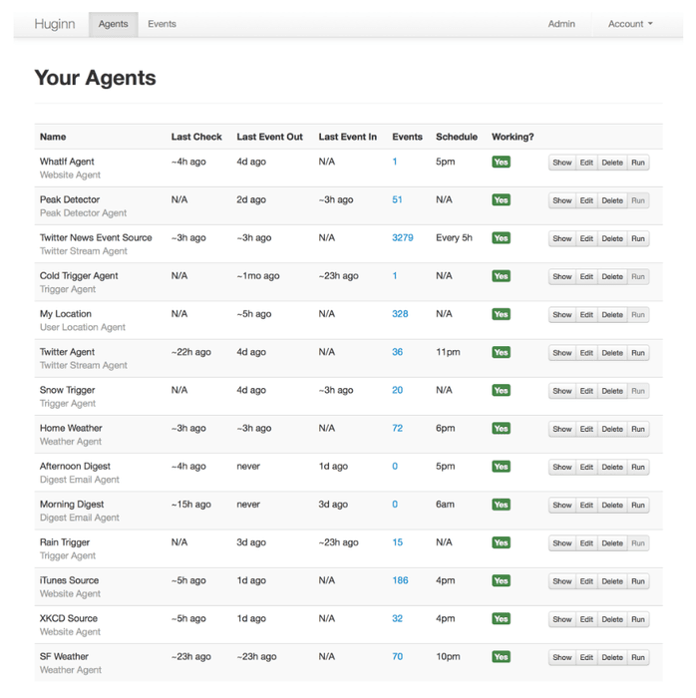Show the Rain Trigger agent
This screenshot has width=696, height=698.
point(562,543)
